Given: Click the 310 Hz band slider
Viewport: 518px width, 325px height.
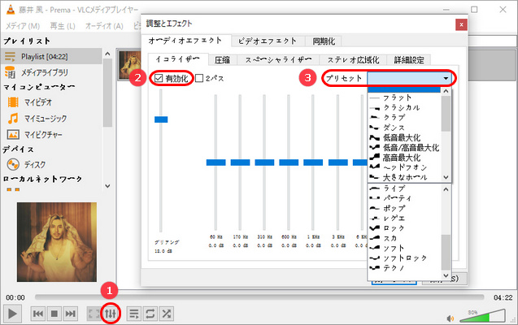Looking at the screenshot, I should click(x=264, y=162).
